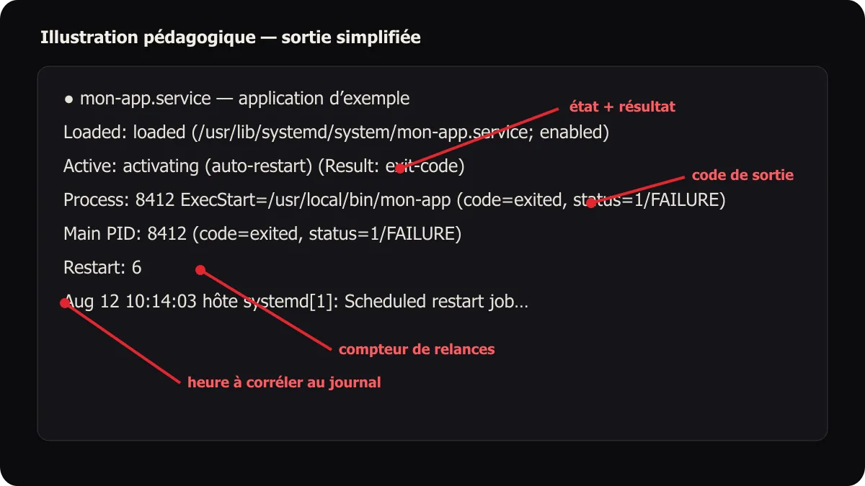The image size is (865, 486).
Task: Click the 'Scheduled restart job…' log message
Action: coord(437,302)
